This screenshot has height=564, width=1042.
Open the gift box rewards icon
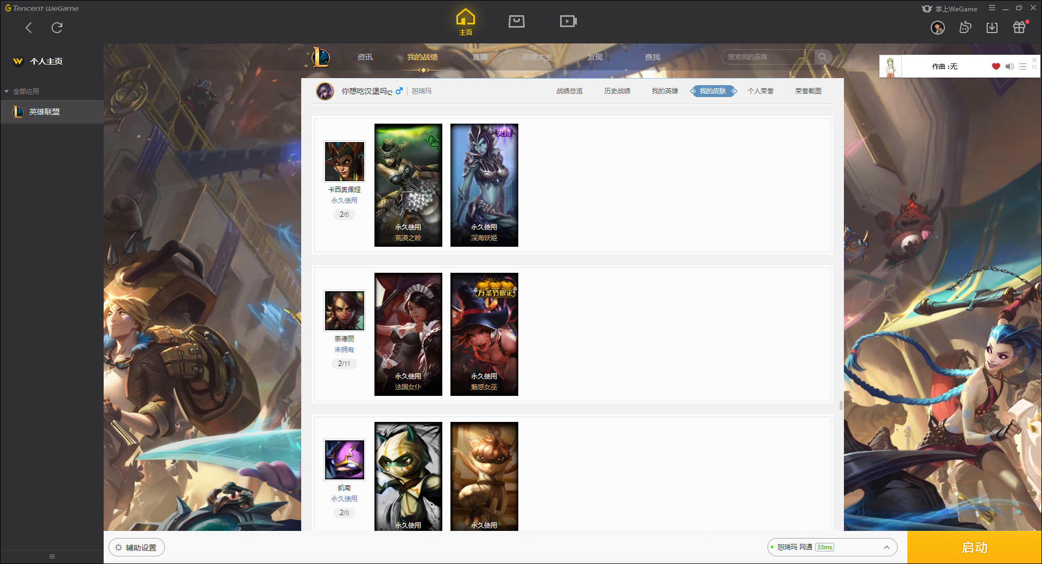[1019, 27]
